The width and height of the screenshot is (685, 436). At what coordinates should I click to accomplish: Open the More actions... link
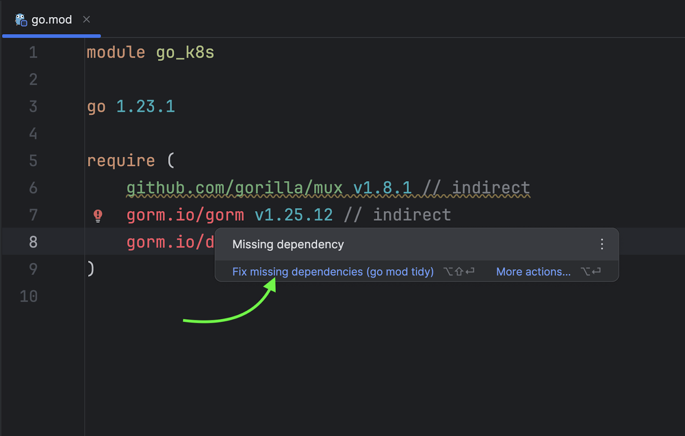pyautogui.click(x=533, y=272)
